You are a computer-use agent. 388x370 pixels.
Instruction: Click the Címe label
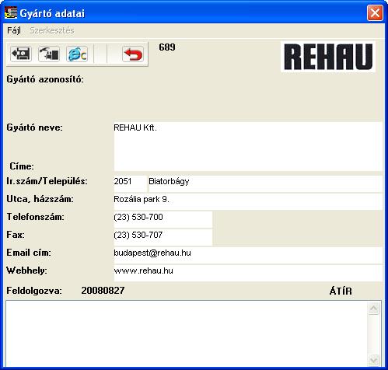click(22, 166)
